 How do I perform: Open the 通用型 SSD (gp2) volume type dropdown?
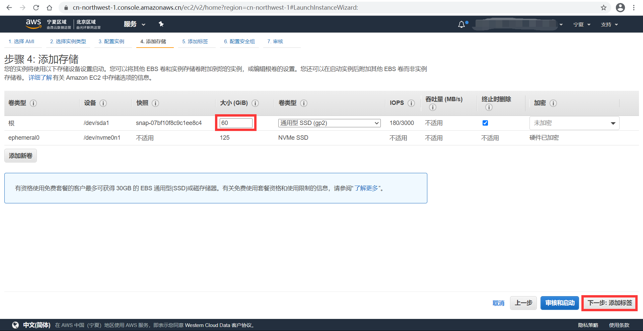[x=329, y=123]
